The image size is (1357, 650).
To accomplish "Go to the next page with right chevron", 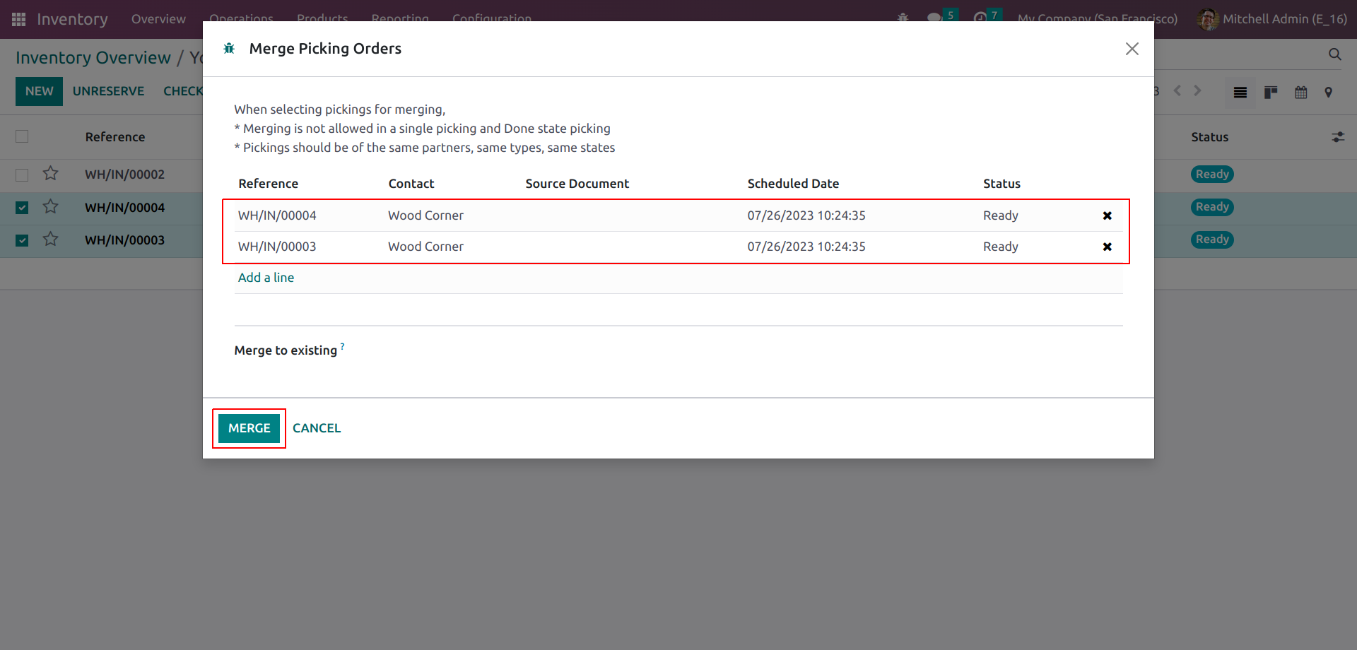I will (x=1197, y=90).
